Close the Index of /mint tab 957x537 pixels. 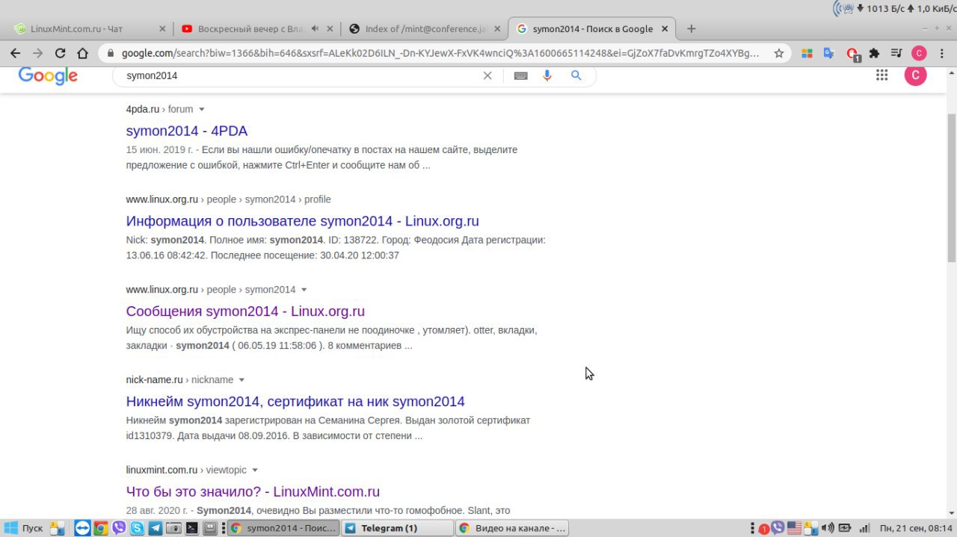pyautogui.click(x=497, y=29)
